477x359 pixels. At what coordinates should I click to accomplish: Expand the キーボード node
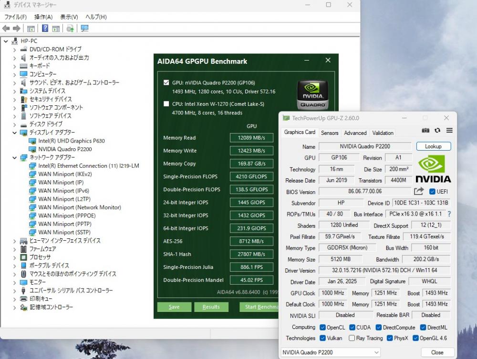[14, 66]
